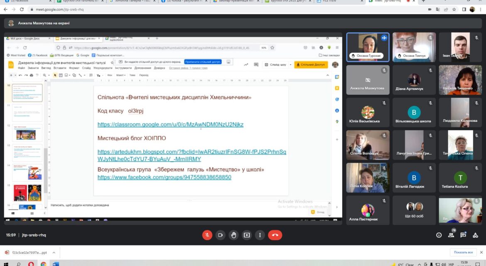Click 'Показать все' downloads button
Image resolution: width=486 pixels, height=266 pixels.
click(x=463, y=252)
